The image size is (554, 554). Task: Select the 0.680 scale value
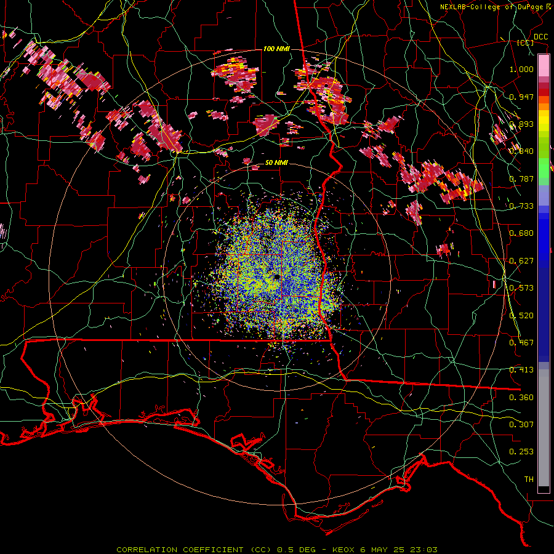(521, 233)
